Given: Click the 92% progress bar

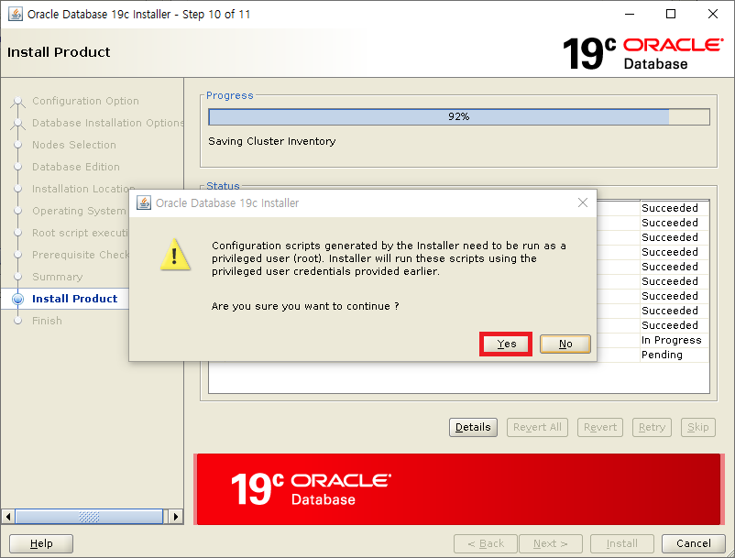Looking at the screenshot, I should [459, 116].
